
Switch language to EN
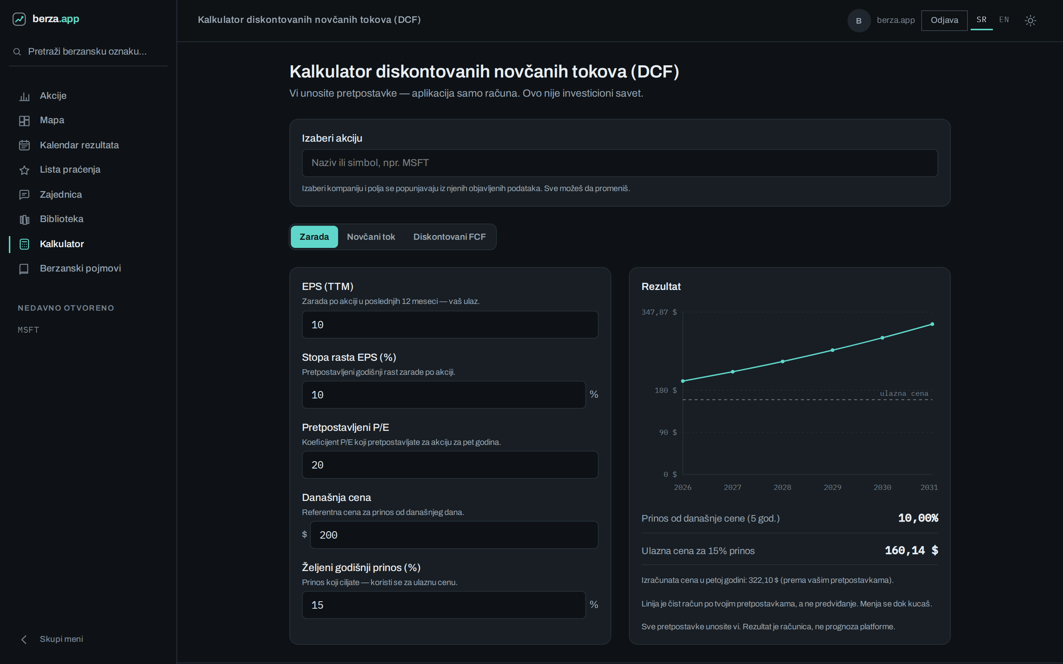[x=1004, y=20]
